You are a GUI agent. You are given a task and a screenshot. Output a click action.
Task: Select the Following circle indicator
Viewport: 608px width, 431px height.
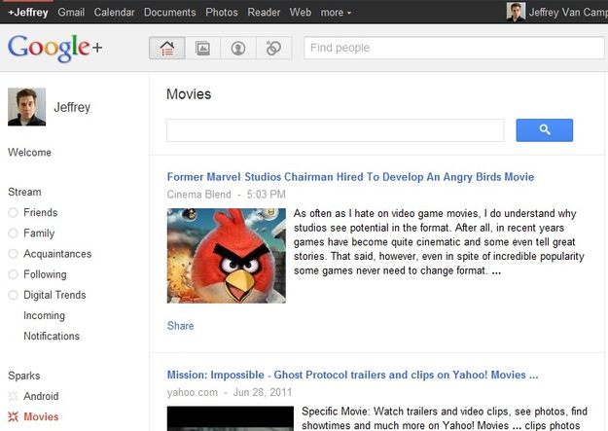pyautogui.click(x=14, y=274)
